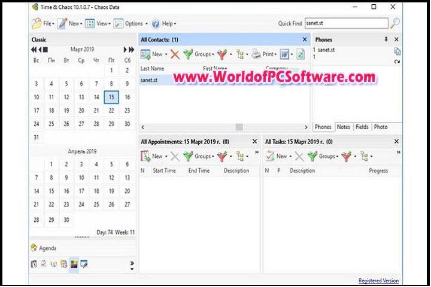
Task: Open the Options menu
Action: point(130,24)
